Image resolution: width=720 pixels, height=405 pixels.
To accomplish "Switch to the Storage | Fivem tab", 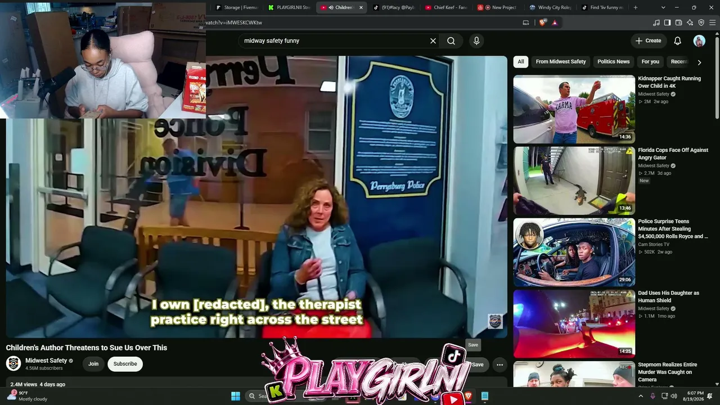I will 236,7.
